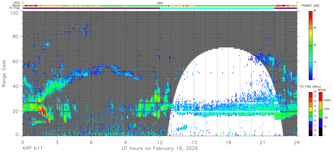Viewport: 334px width, 154px height.
Task: Click 'UT hours on February 19, 2026' label
Action: click(159, 149)
